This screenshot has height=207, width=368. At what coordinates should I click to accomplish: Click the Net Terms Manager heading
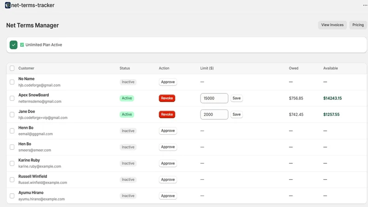pos(32,25)
